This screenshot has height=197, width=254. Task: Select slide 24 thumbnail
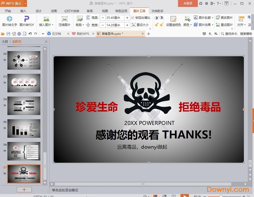[x=24, y=106]
